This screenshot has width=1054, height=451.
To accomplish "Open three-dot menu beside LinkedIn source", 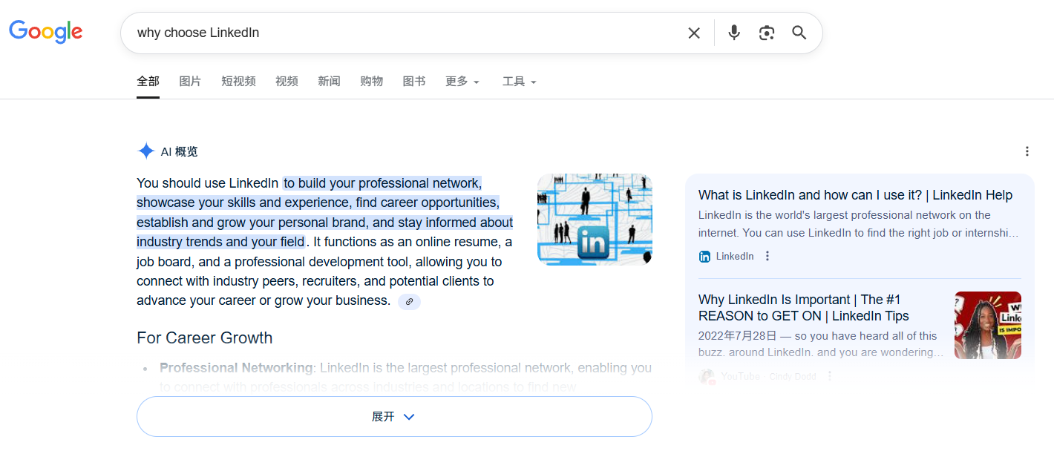I will click(x=767, y=256).
